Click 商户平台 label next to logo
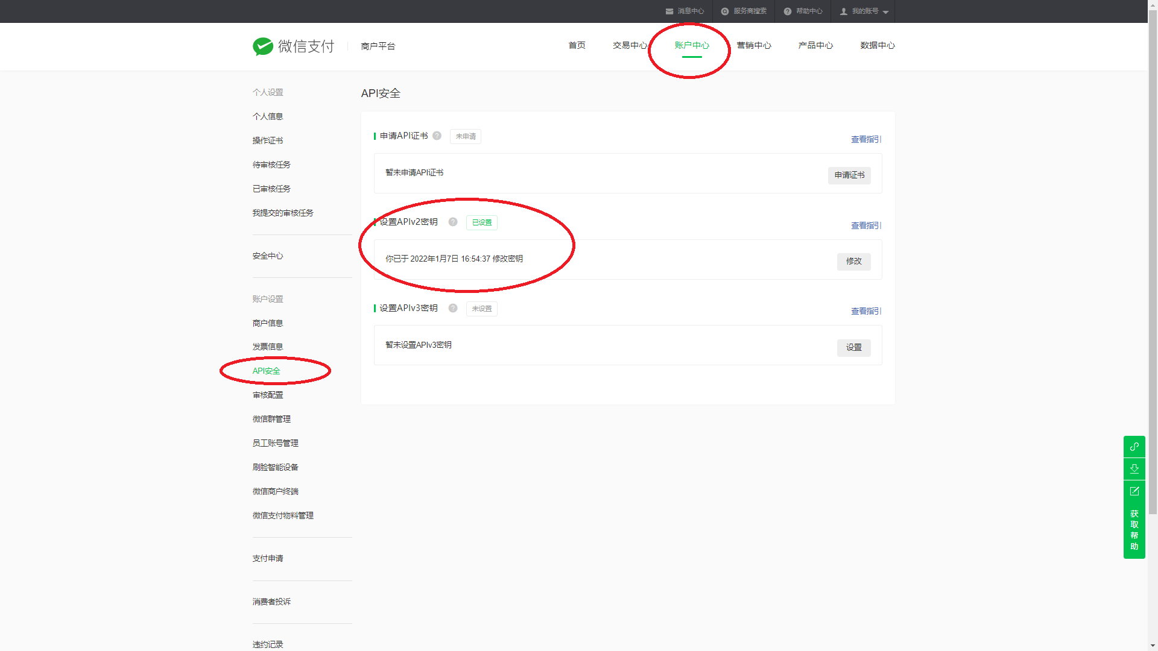Image resolution: width=1158 pixels, height=651 pixels. coord(378,46)
